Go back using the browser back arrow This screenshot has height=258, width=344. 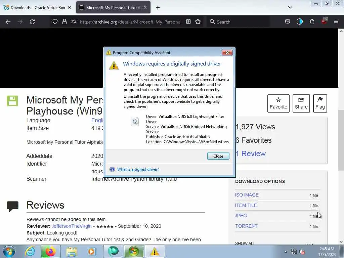coord(8,22)
